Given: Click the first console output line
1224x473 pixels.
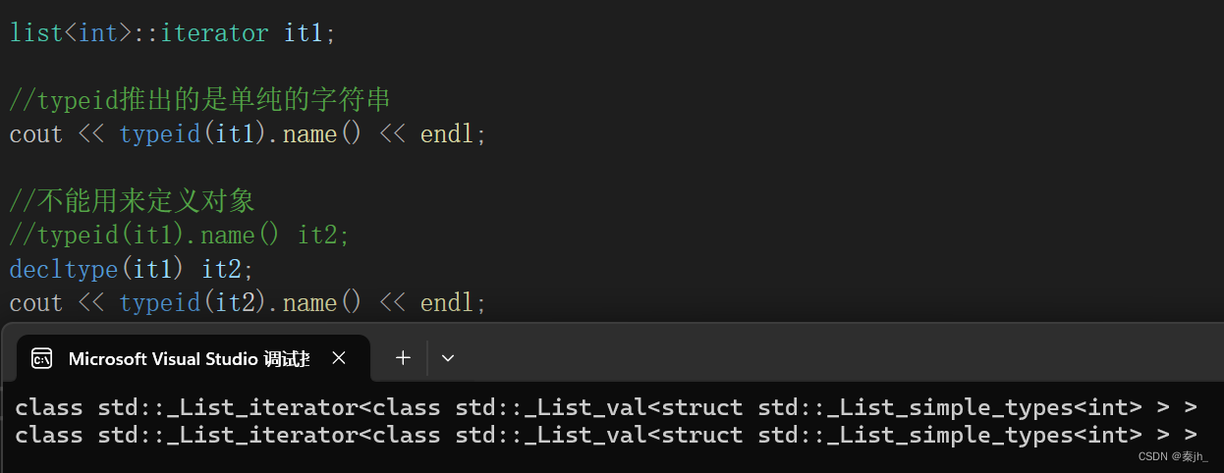Looking at the screenshot, I should coord(606,406).
